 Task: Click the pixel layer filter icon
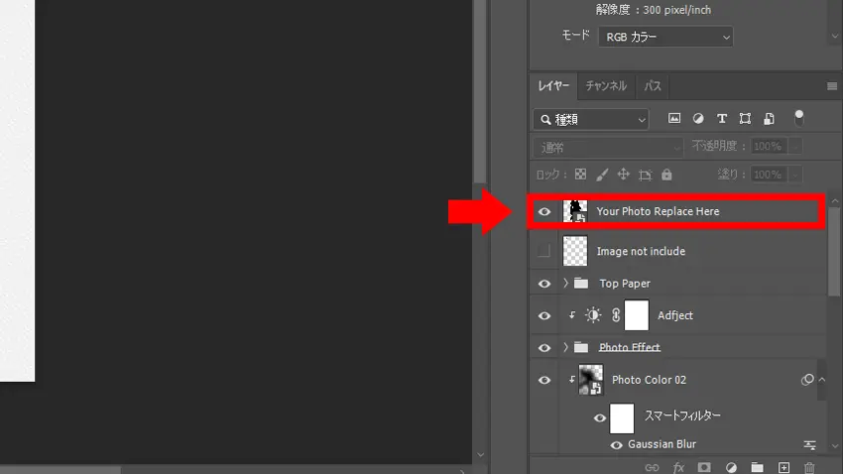674,118
